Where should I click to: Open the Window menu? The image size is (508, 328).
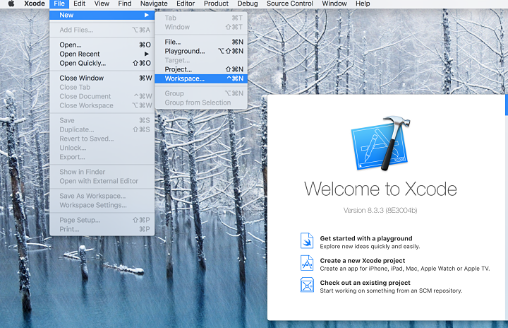[x=334, y=4]
